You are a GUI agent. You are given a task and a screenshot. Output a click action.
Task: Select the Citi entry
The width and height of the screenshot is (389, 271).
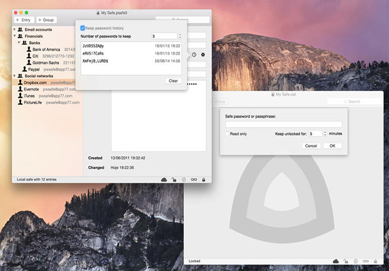(47, 56)
